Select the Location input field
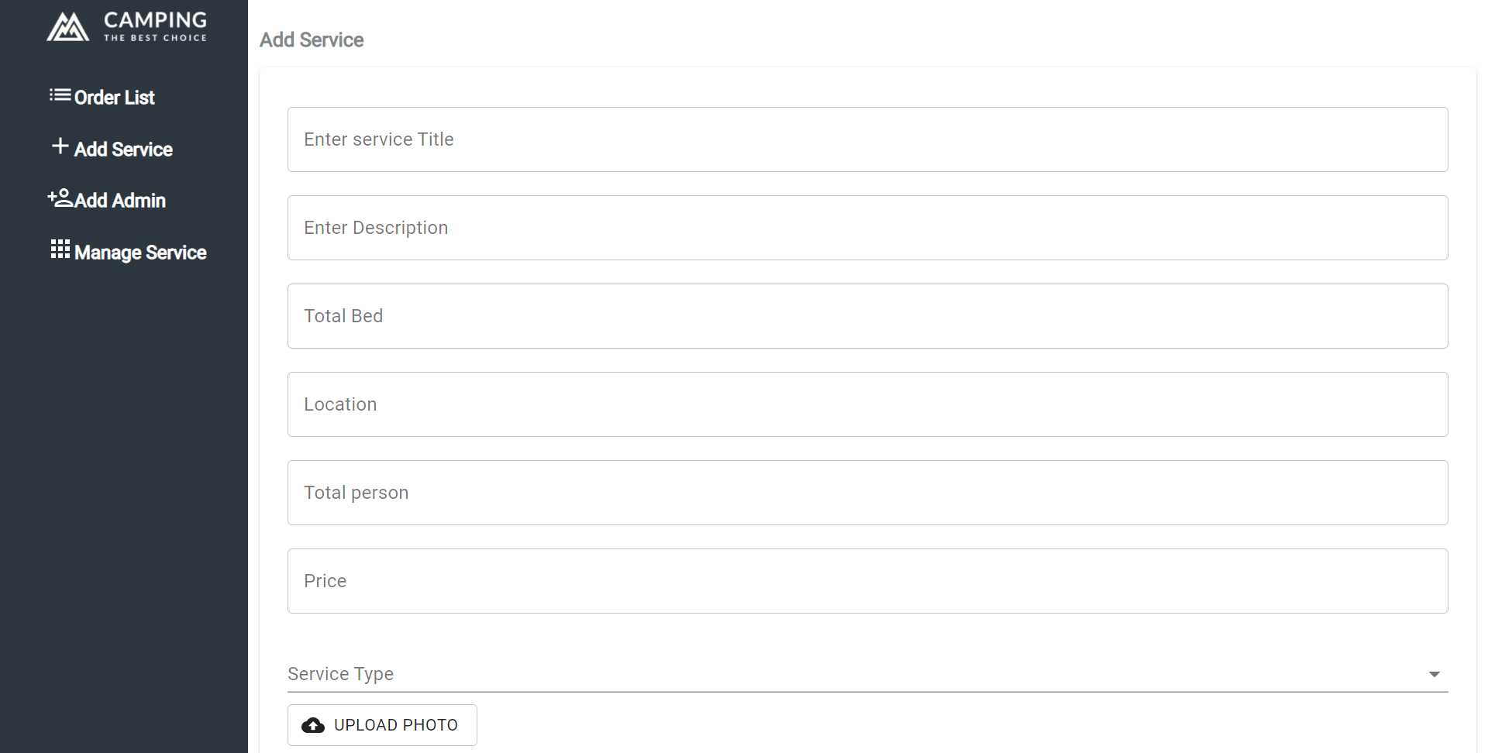1488x753 pixels. click(867, 404)
